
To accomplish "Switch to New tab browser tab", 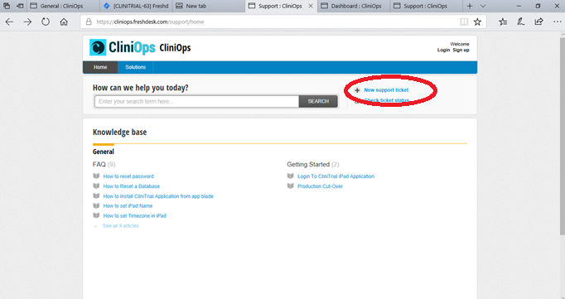I will [x=209, y=6].
